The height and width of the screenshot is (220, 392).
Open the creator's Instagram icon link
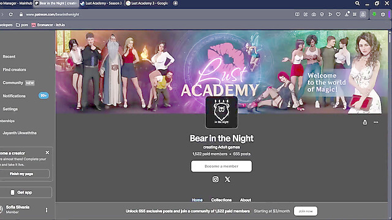(215, 179)
